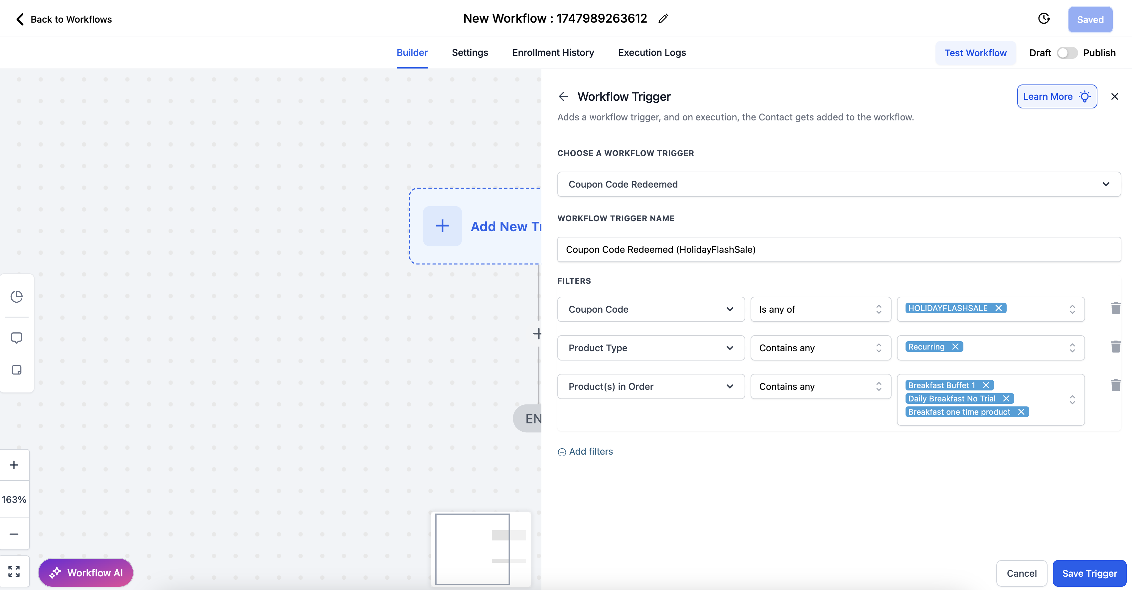Toggle Draft to Publish switch

click(1067, 53)
